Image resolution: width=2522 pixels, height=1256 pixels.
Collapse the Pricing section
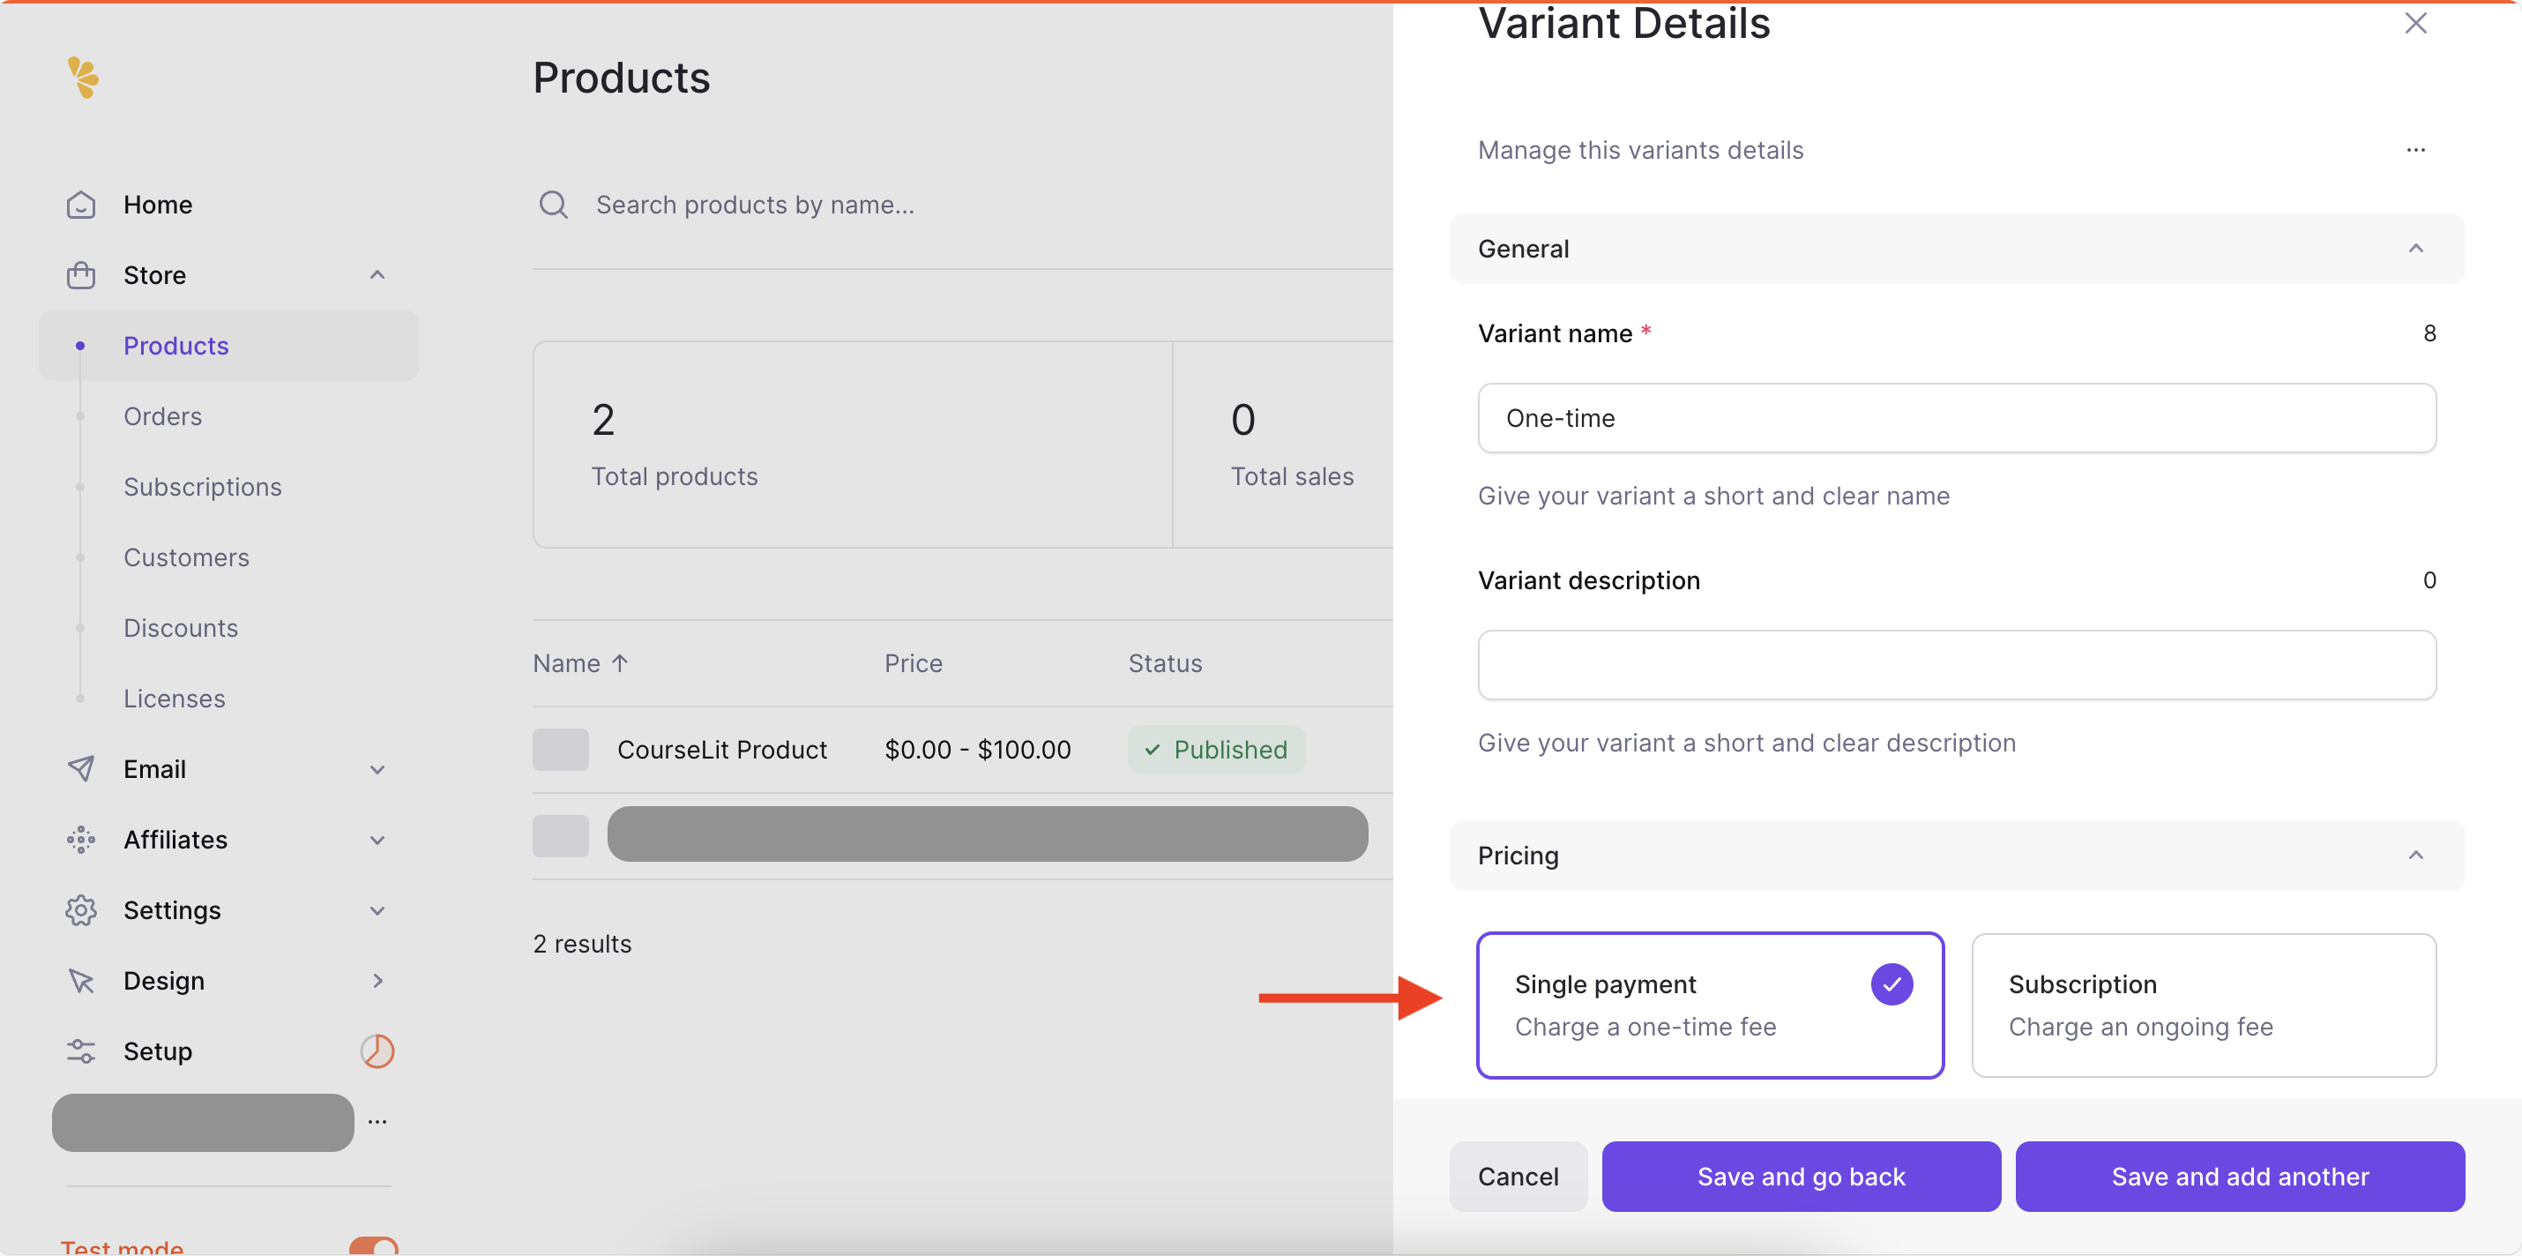2415,855
